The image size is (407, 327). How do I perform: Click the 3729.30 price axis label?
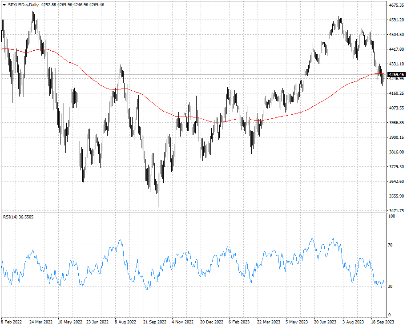tap(396, 166)
